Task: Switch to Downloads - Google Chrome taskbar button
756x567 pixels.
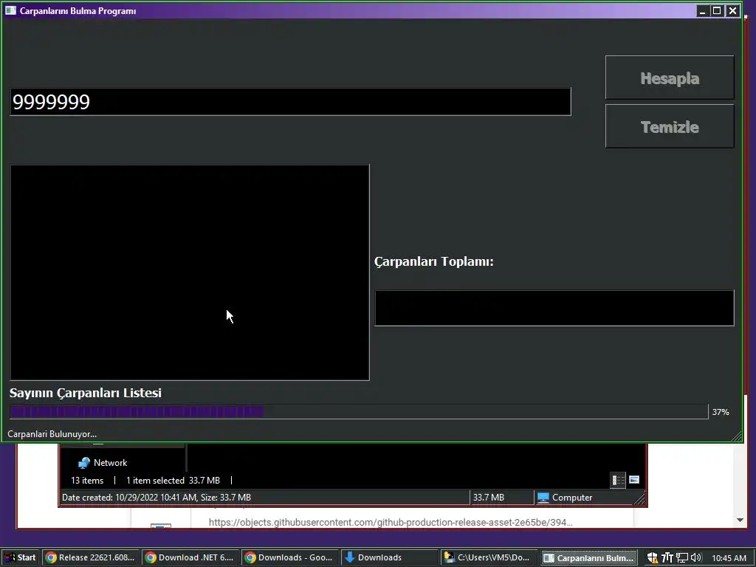Action: pos(289,557)
